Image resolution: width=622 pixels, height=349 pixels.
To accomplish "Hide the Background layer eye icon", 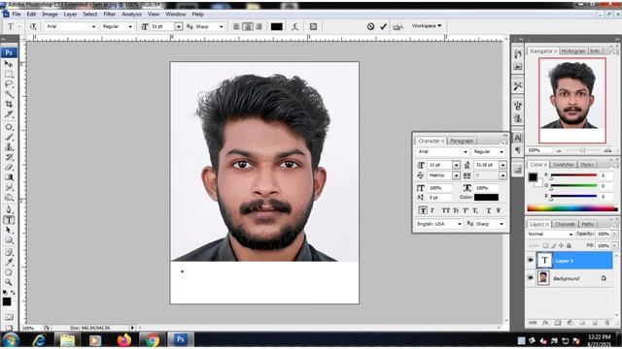I will [531, 278].
